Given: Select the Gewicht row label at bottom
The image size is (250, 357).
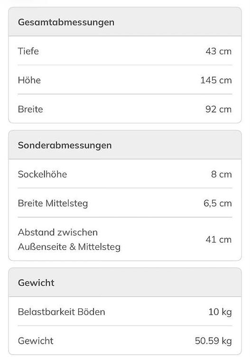Looking at the screenshot, I should tap(36, 341).
